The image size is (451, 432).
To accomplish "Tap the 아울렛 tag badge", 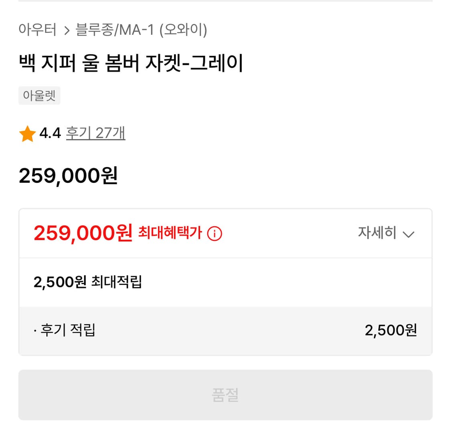I will (x=39, y=96).
